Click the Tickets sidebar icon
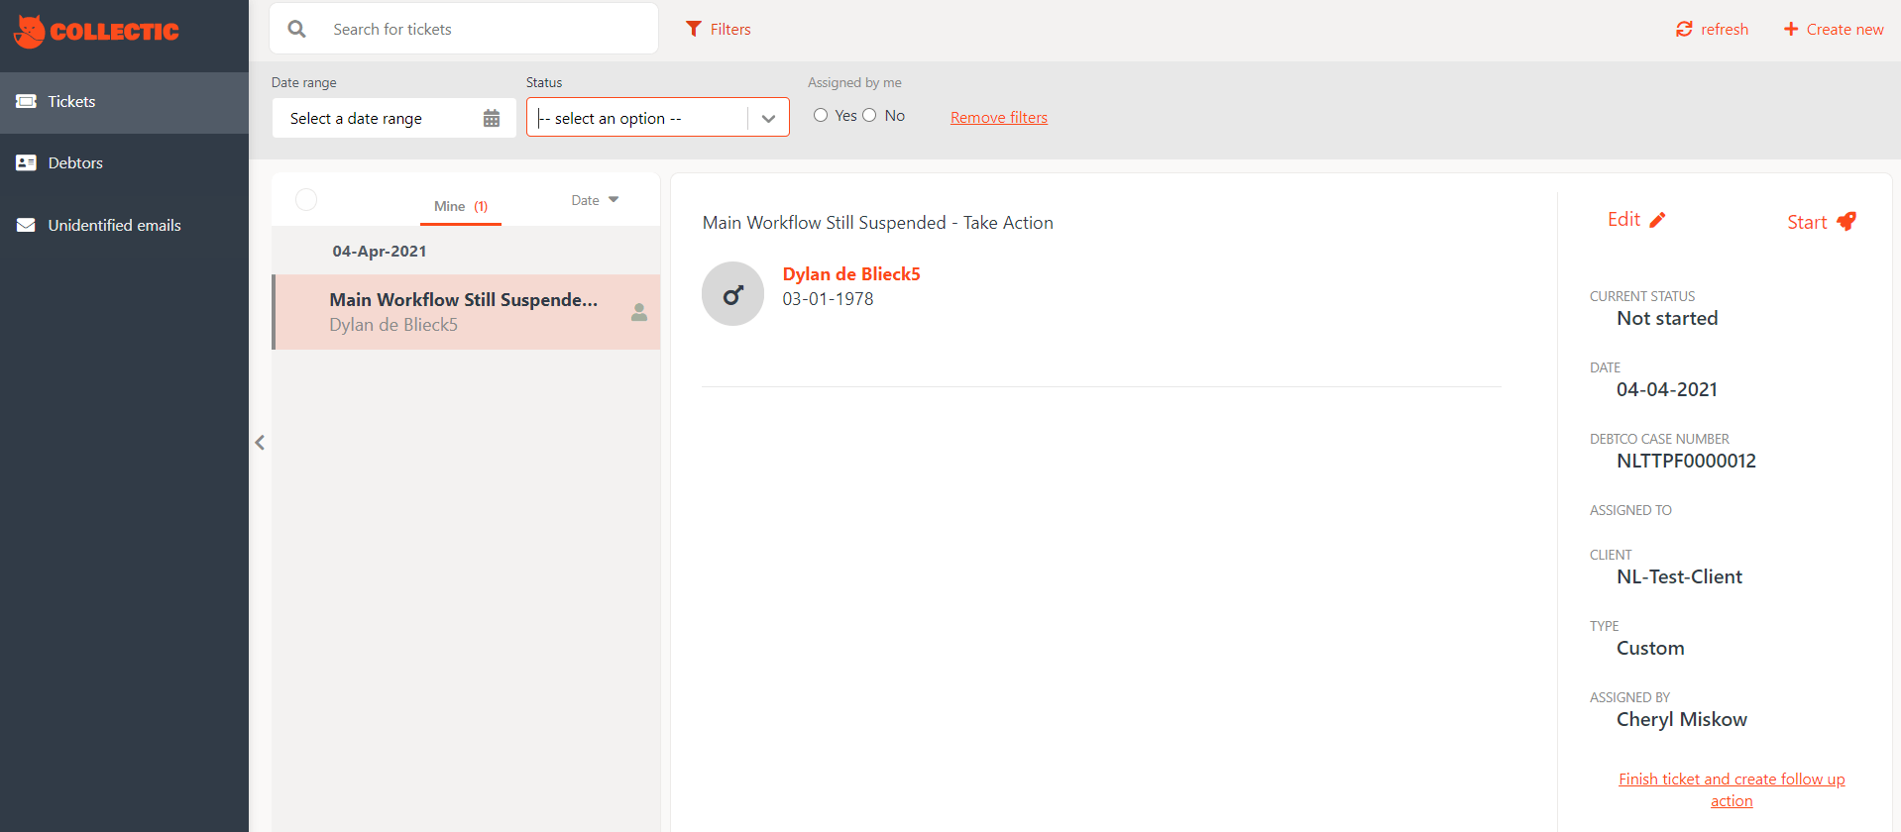Screen dimensions: 1901x832 click(26, 101)
